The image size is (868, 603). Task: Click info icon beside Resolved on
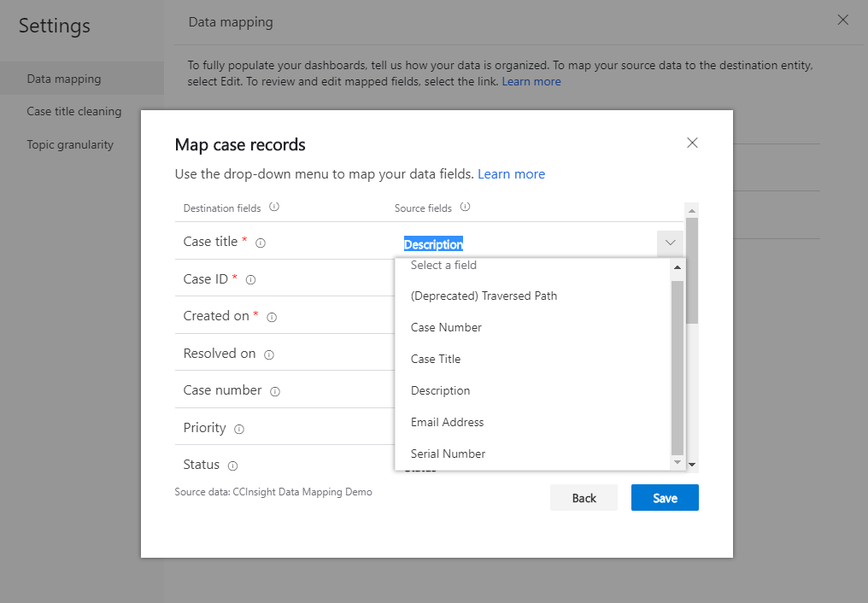coord(269,354)
